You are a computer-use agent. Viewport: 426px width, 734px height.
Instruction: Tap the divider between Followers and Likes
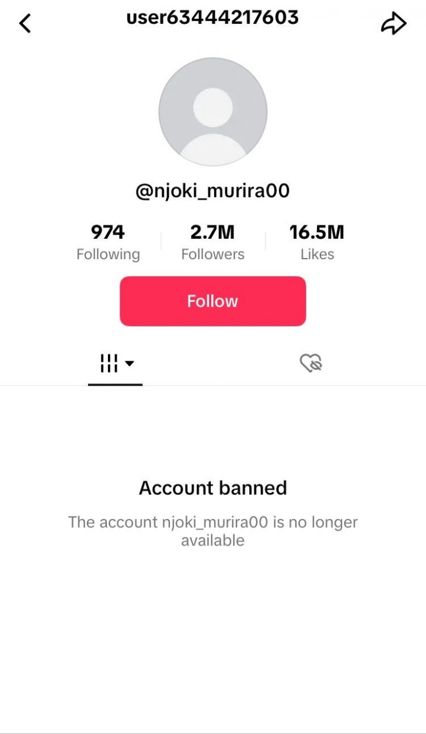(x=266, y=241)
